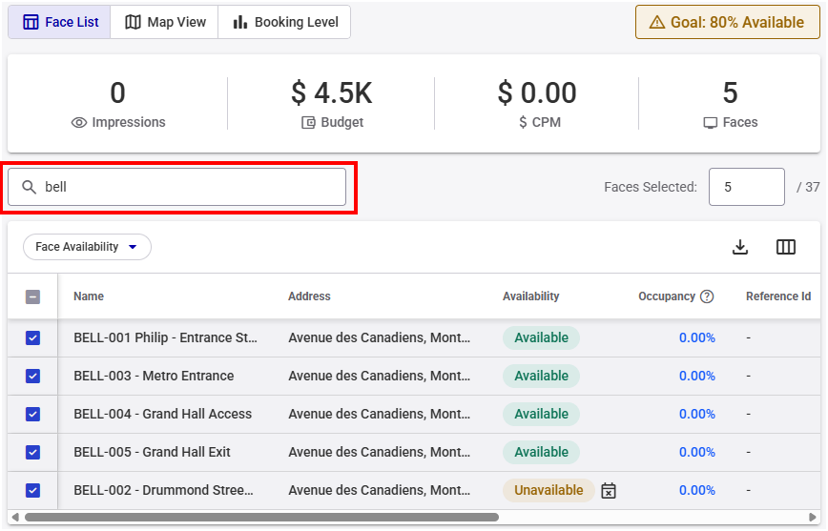The image size is (828, 531).
Task: Select the Face List tab
Action: (x=60, y=22)
